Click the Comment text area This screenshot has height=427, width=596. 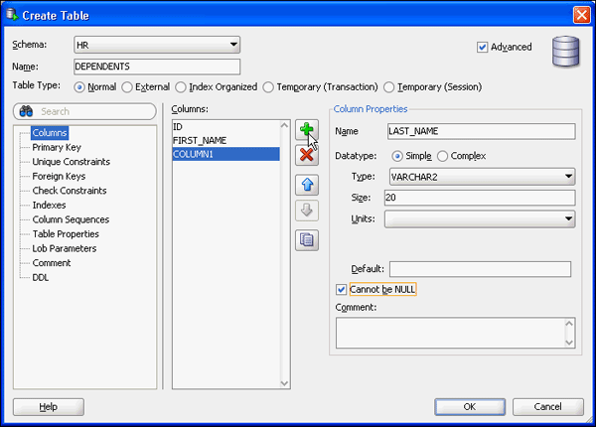point(451,333)
